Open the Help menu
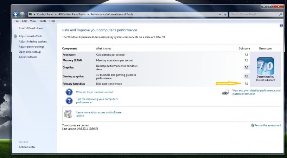 [52, 21]
